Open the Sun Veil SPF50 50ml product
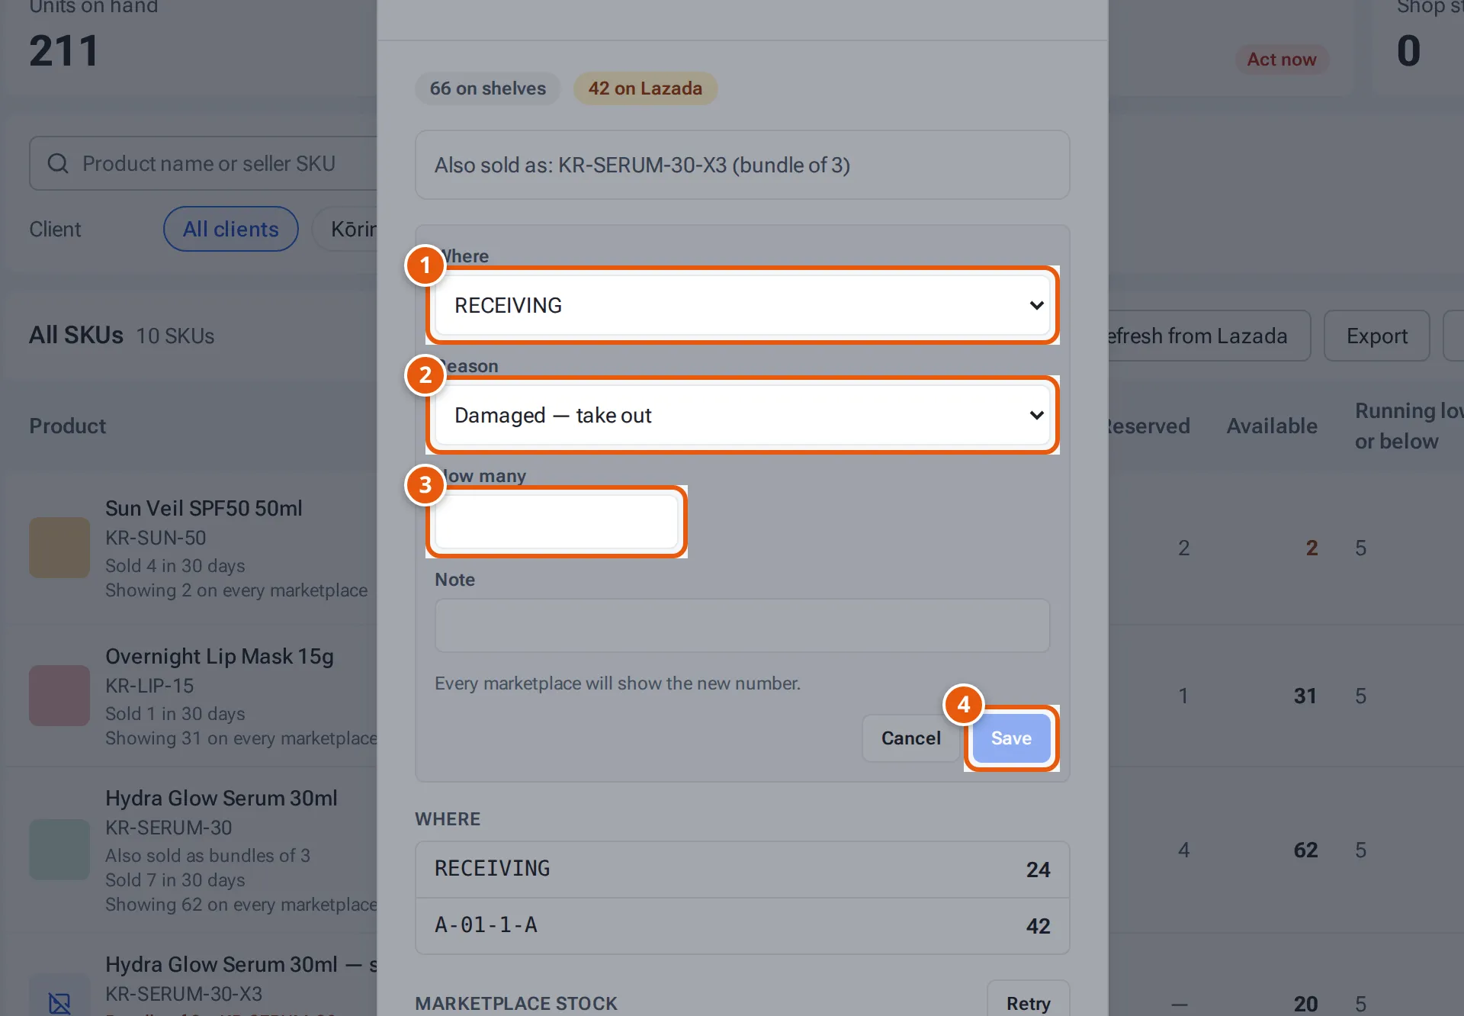Screen dimensions: 1464x1016 coord(204,508)
